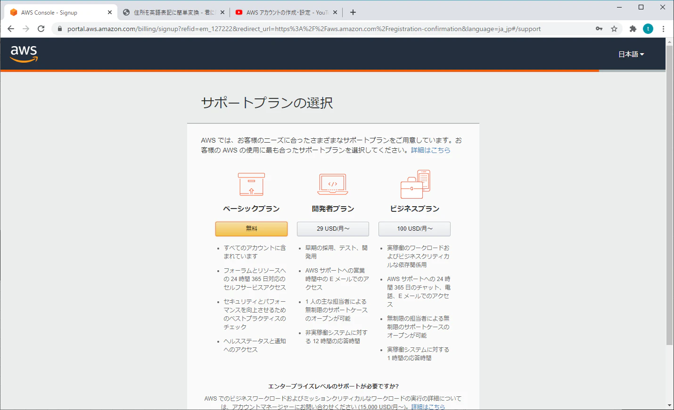This screenshot has height=410, width=674.
Task: Open the extensions puzzle icon
Action: coord(633,29)
